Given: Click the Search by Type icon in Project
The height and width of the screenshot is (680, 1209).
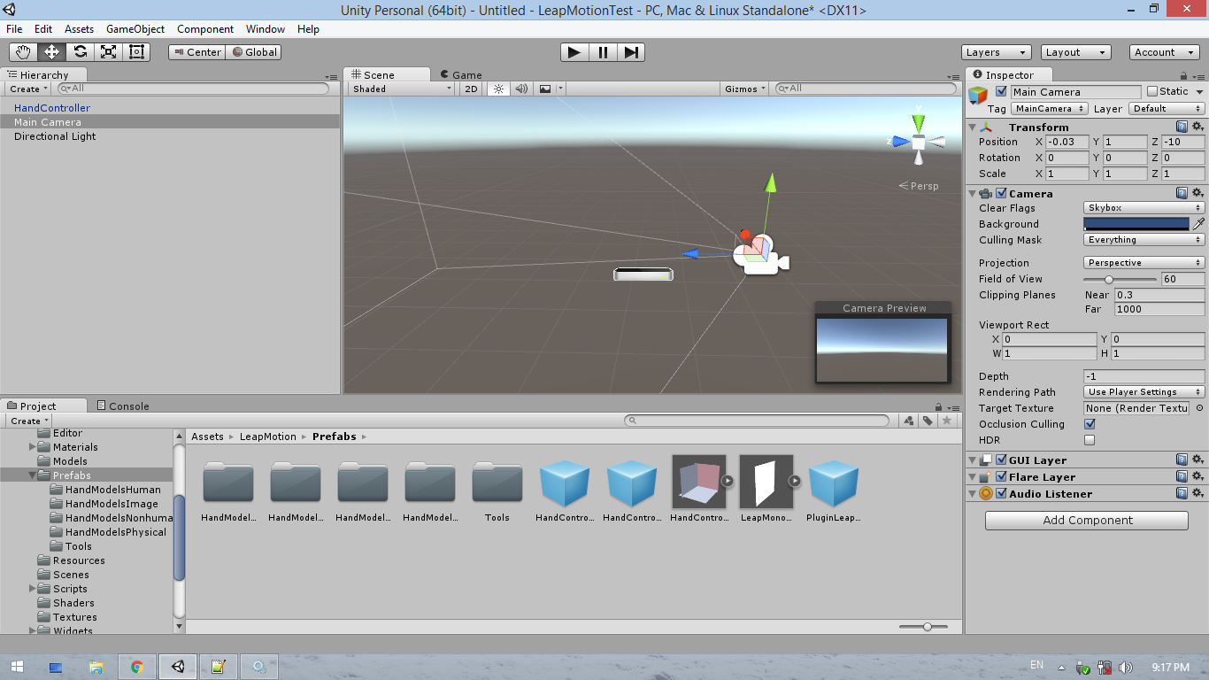Looking at the screenshot, I should 909,421.
